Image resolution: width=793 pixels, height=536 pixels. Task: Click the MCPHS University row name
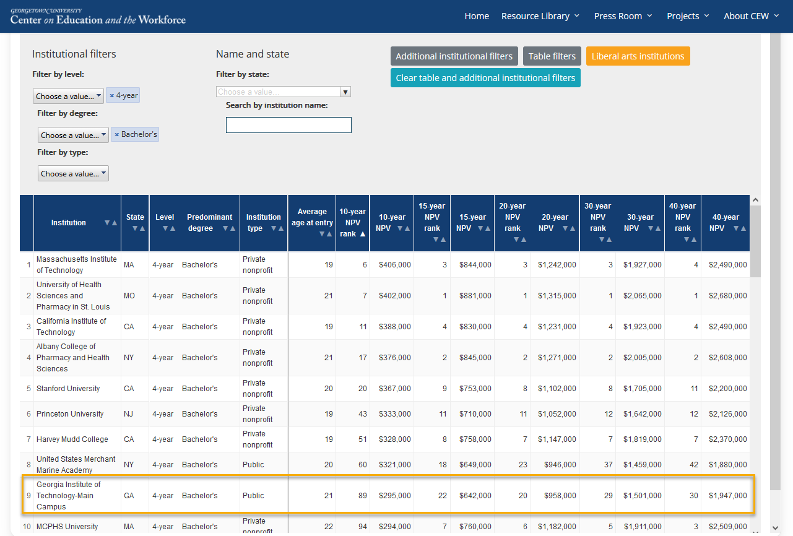click(x=67, y=527)
